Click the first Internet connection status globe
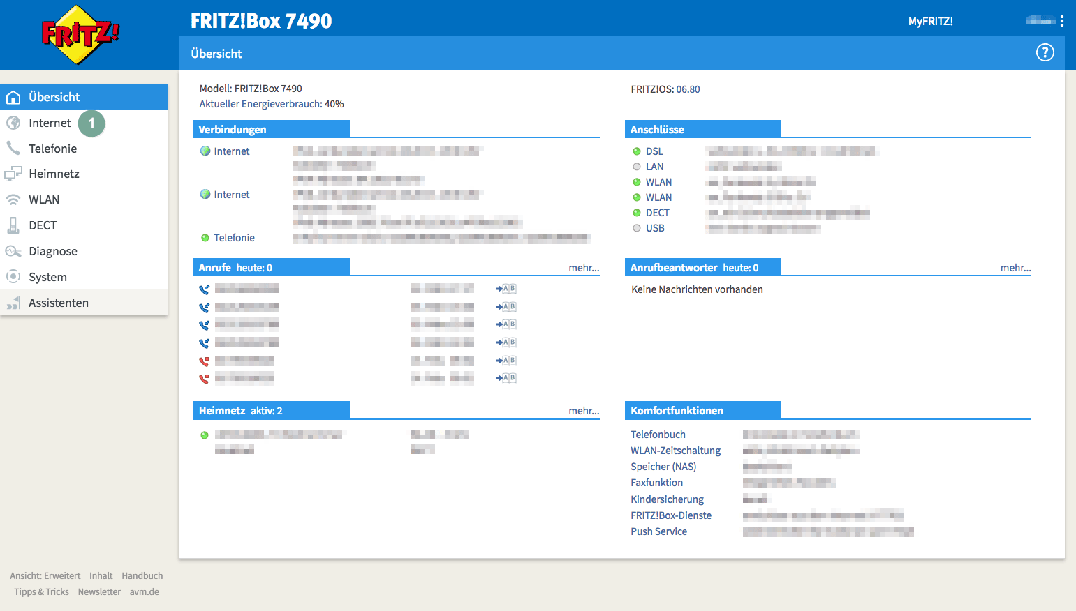This screenshot has width=1076, height=611. [x=205, y=151]
